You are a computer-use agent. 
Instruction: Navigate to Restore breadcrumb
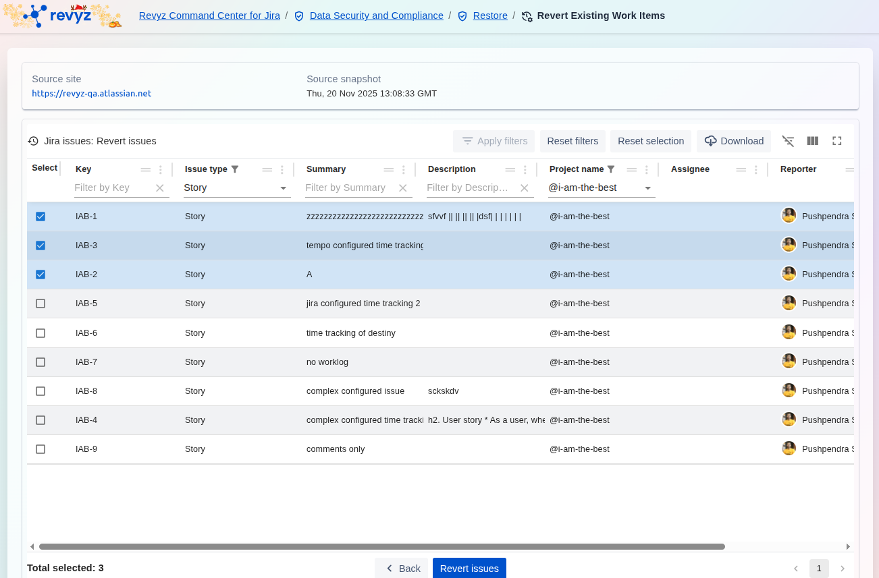(489, 16)
